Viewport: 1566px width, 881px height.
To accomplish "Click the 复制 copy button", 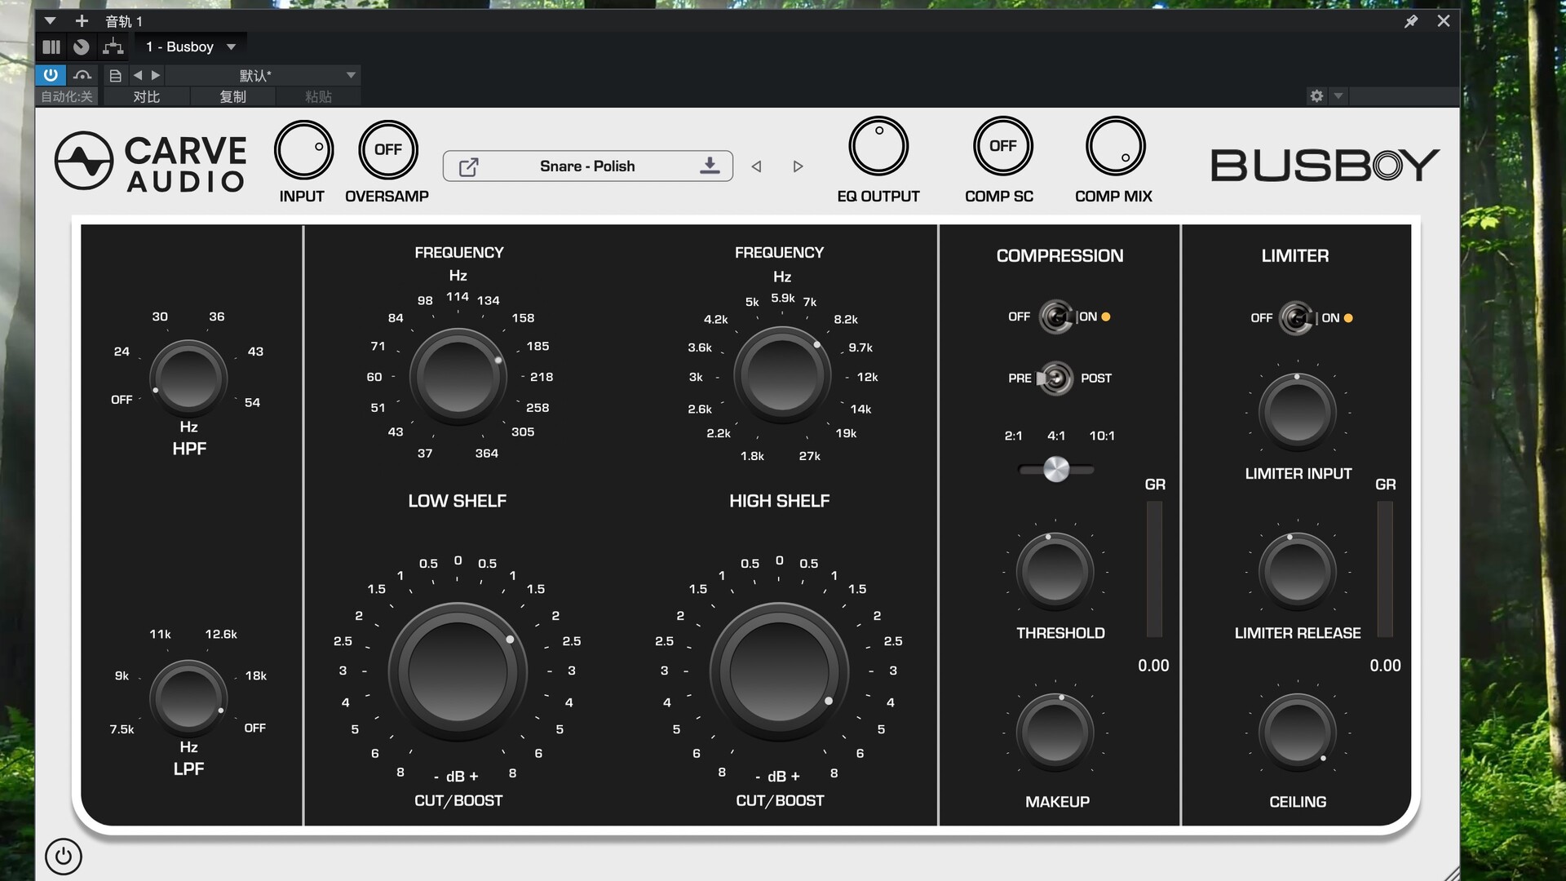I will tap(232, 96).
